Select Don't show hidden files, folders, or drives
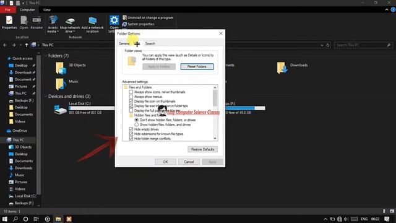396x223 pixels. (x=136, y=120)
